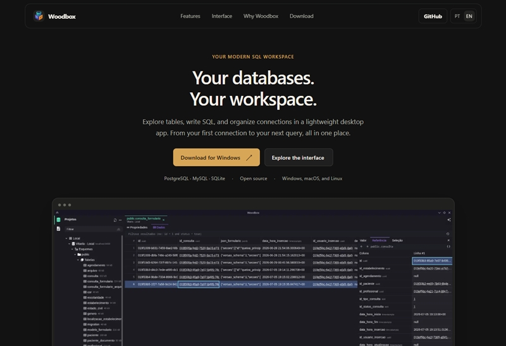Click the round icon at the filter bar's right end
The image size is (506, 346).
pos(448,234)
